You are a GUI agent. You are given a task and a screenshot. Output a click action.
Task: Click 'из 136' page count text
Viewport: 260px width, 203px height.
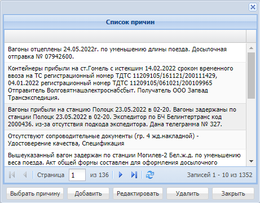tap(99, 175)
